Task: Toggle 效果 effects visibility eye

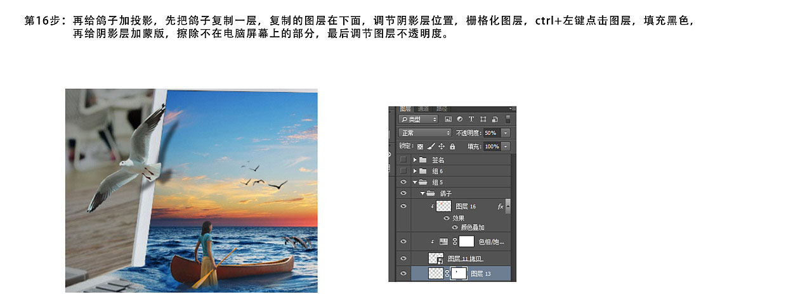Action: tap(447, 218)
